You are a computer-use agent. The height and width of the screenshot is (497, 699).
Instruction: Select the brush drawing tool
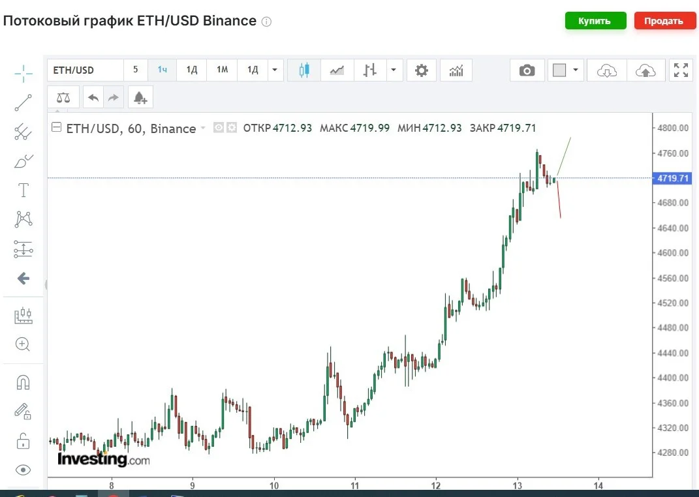click(x=23, y=160)
